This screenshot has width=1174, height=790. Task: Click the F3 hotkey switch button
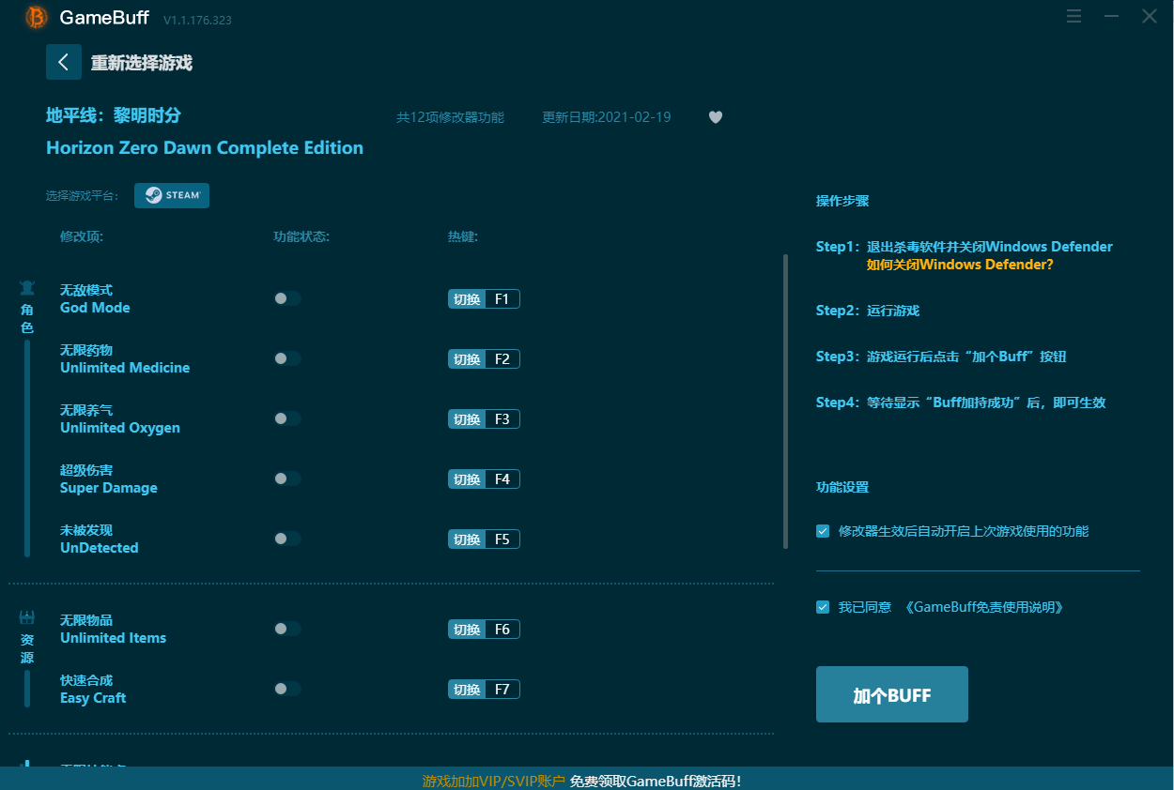tap(484, 419)
